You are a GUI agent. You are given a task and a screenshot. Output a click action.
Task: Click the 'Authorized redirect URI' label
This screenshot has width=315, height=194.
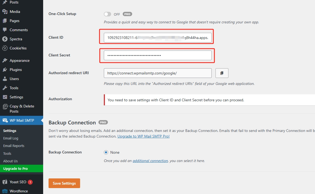(x=69, y=73)
